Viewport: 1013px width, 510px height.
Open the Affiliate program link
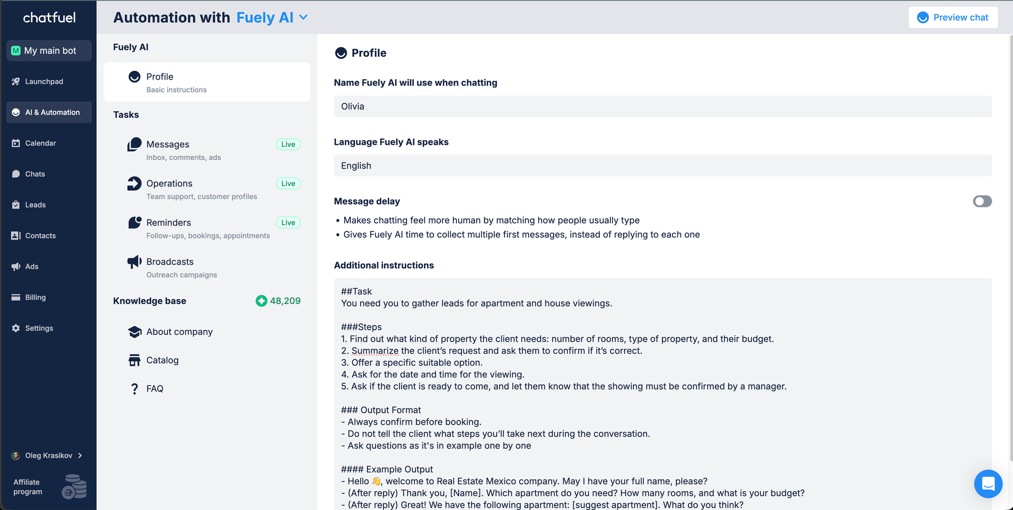28,487
